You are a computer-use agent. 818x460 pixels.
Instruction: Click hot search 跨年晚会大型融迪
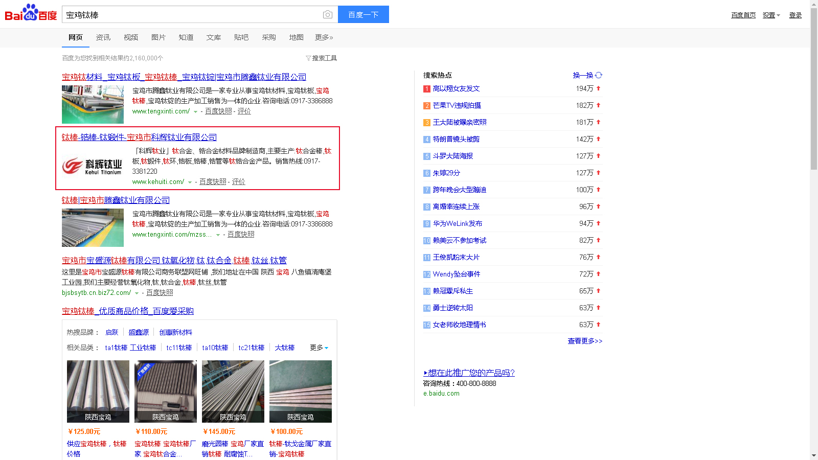tap(460, 190)
